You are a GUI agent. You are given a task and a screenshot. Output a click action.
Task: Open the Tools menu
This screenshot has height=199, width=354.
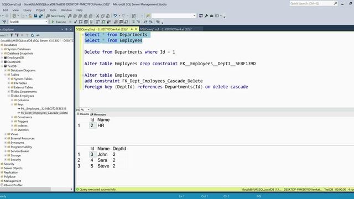(x=53, y=10)
